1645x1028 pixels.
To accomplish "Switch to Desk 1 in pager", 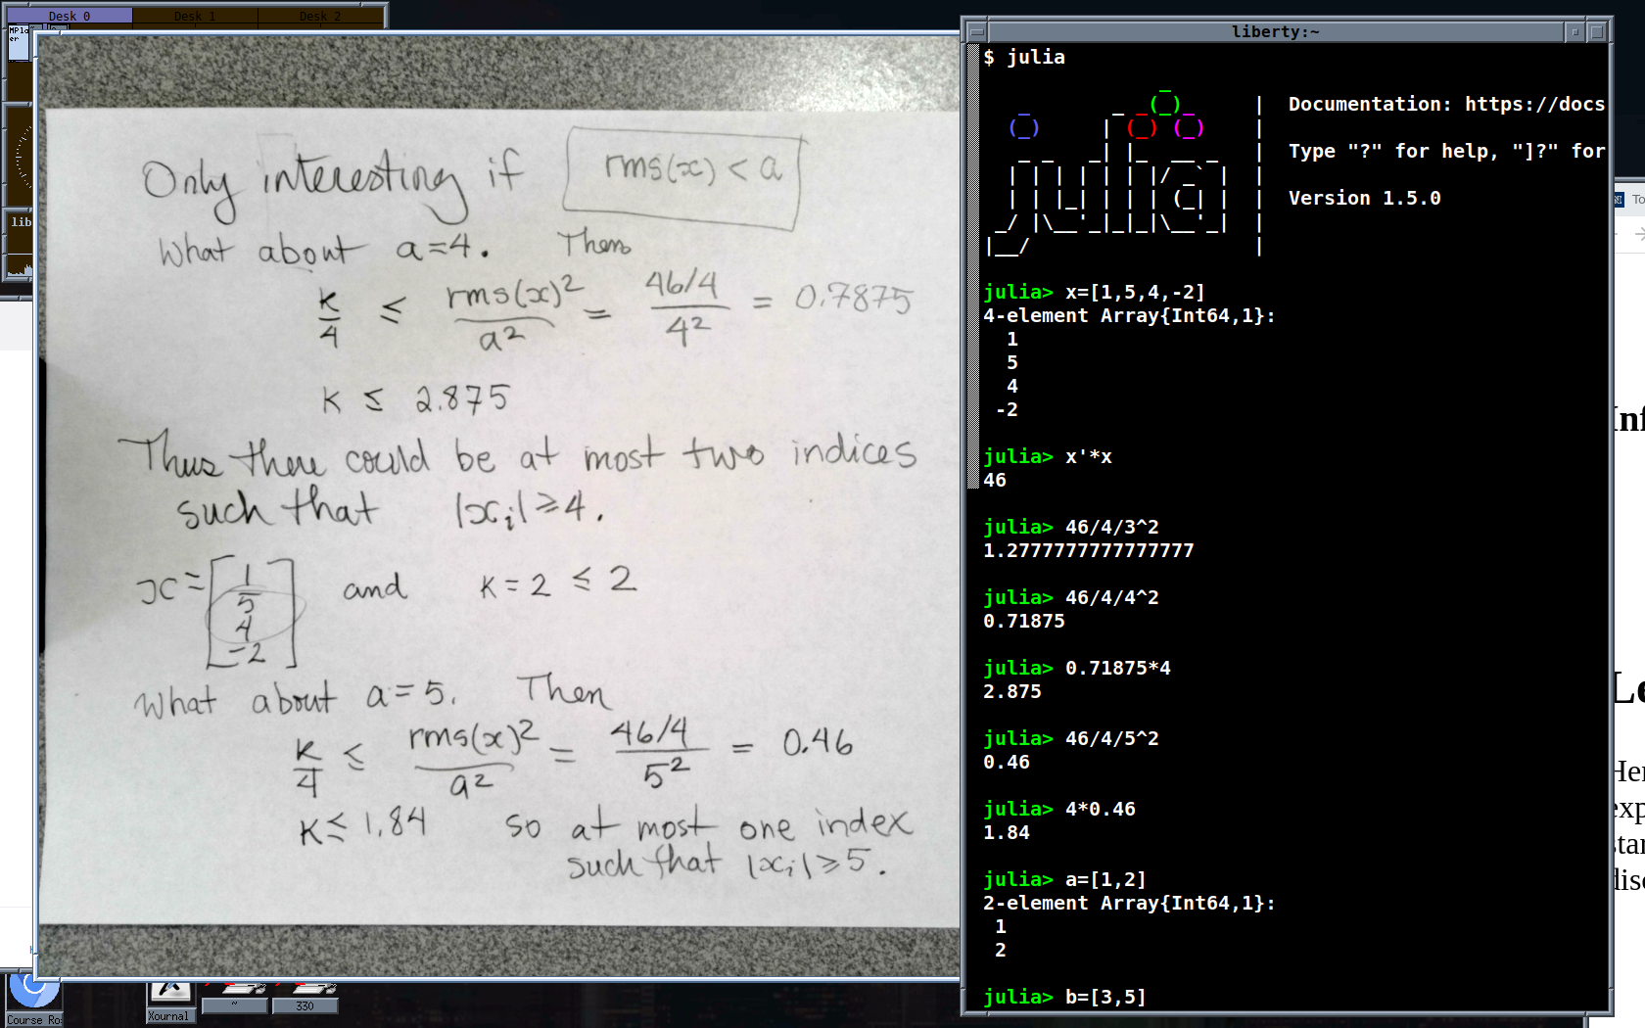I will coord(194,16).
